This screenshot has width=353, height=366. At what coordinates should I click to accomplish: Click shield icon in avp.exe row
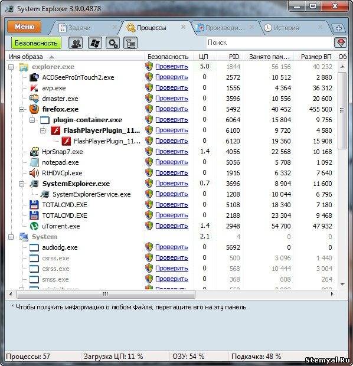tap(149, 88)
